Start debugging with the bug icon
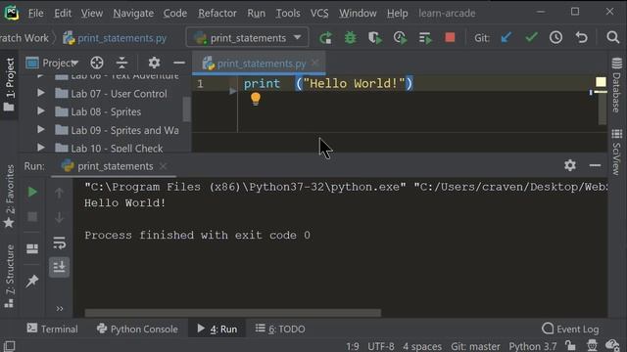Viewport: 627px width, 352px height. pyautogui.click(x=351, y=38)
